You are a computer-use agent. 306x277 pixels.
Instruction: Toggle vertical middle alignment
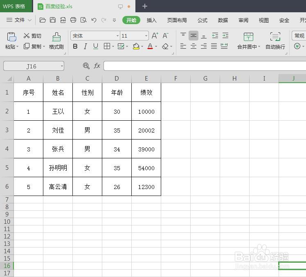coord(193,36)
